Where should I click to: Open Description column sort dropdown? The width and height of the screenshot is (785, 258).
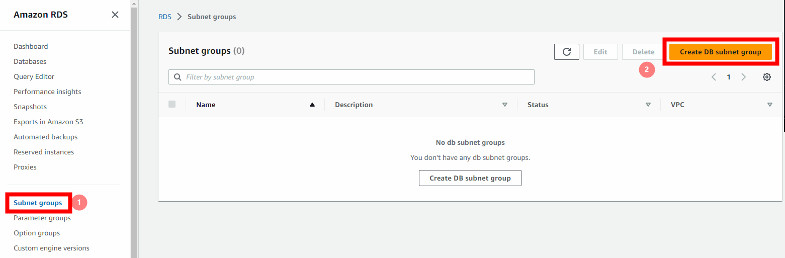coord(505,105)
